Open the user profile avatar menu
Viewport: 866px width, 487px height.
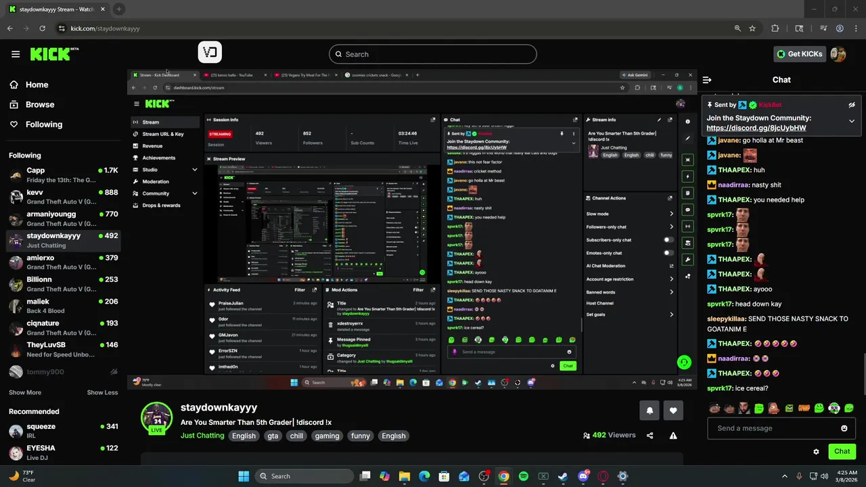coord(838,54)
